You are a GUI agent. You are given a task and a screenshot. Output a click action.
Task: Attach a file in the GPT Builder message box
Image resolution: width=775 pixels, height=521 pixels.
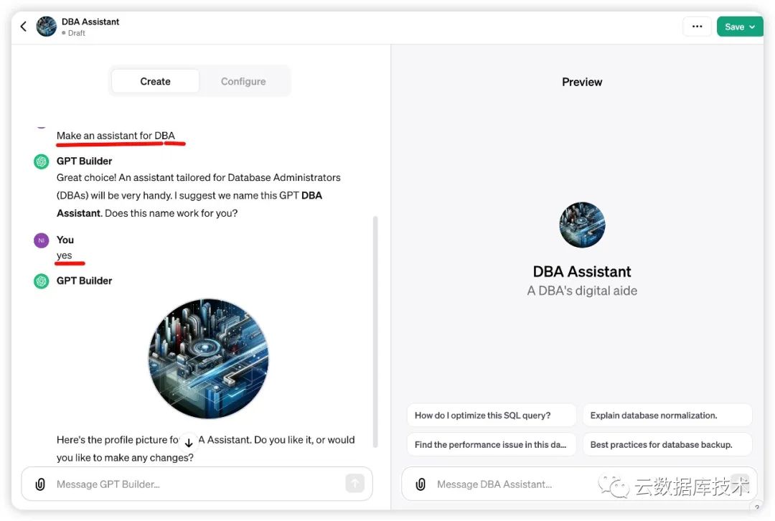click(40, 484)
